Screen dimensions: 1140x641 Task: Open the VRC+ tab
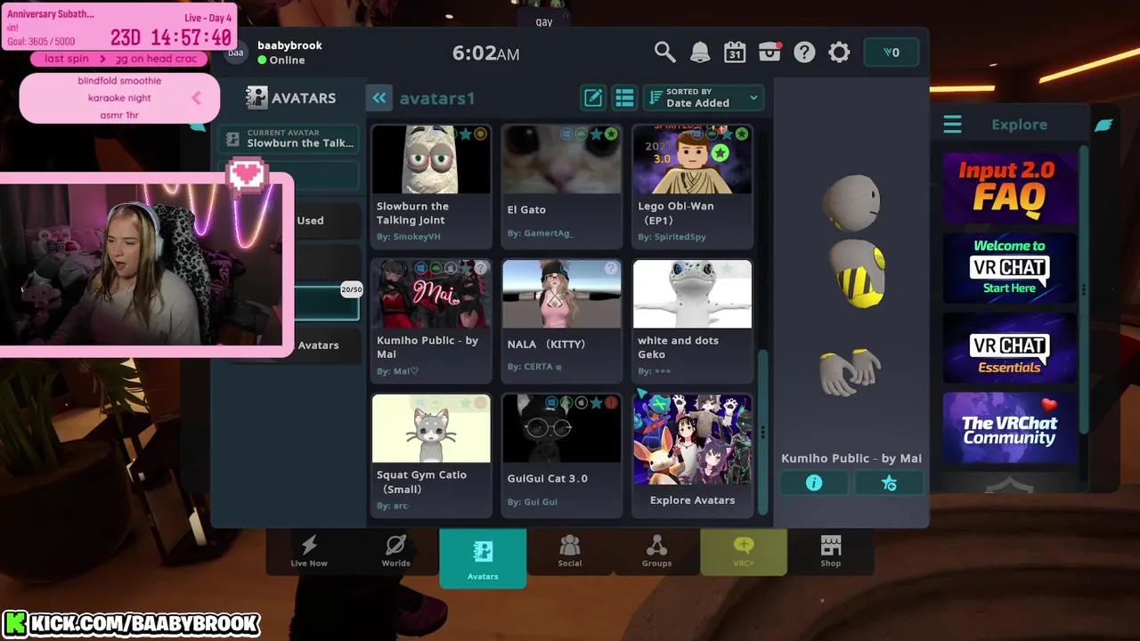point(744,551)
